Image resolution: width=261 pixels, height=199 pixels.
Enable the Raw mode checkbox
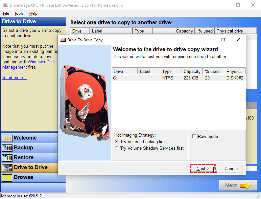pos(194,136)
